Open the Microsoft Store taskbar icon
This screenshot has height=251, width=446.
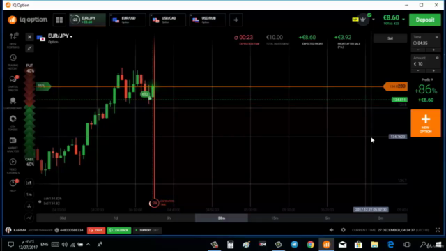pos(358,245)
